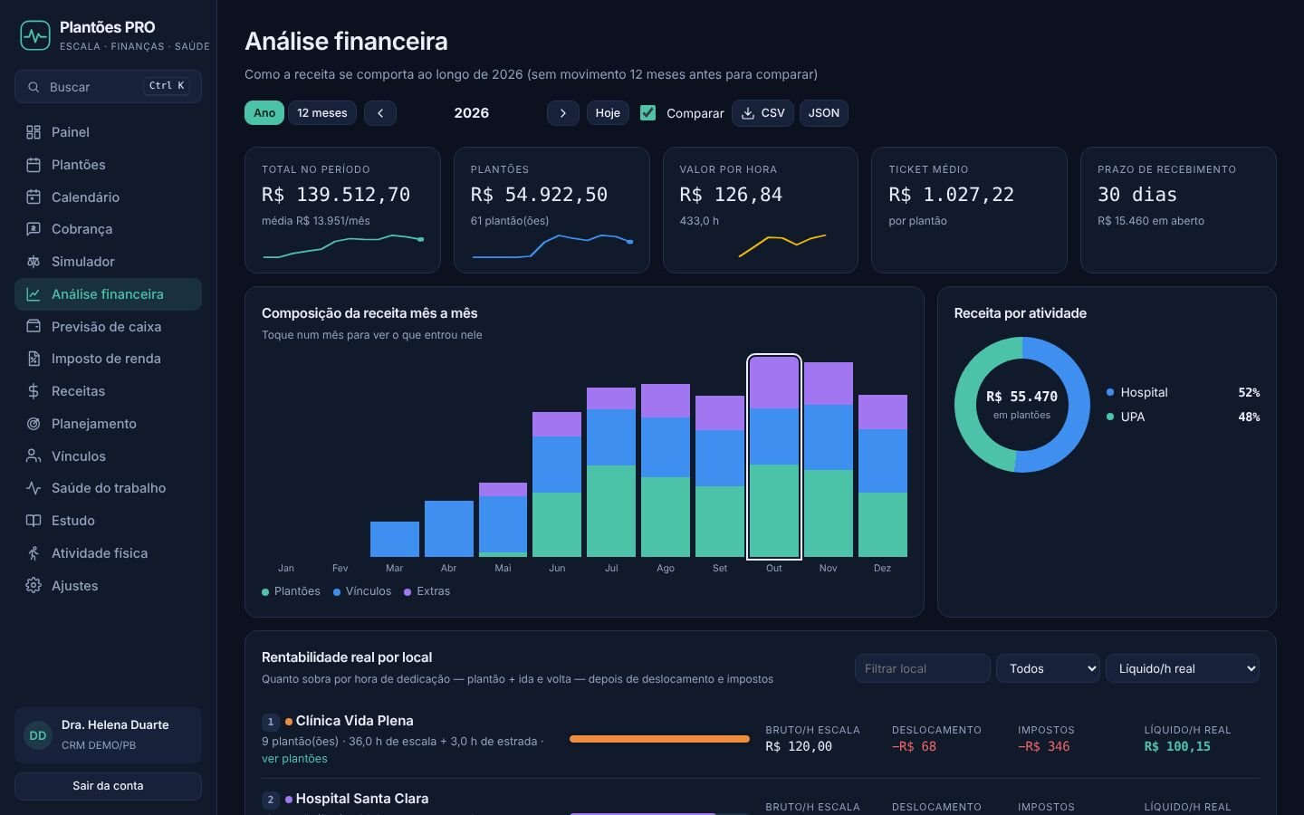Viewport: 1304px width, 815px height.
Task: Click the Buscar search field
Action: coord(108,87)
